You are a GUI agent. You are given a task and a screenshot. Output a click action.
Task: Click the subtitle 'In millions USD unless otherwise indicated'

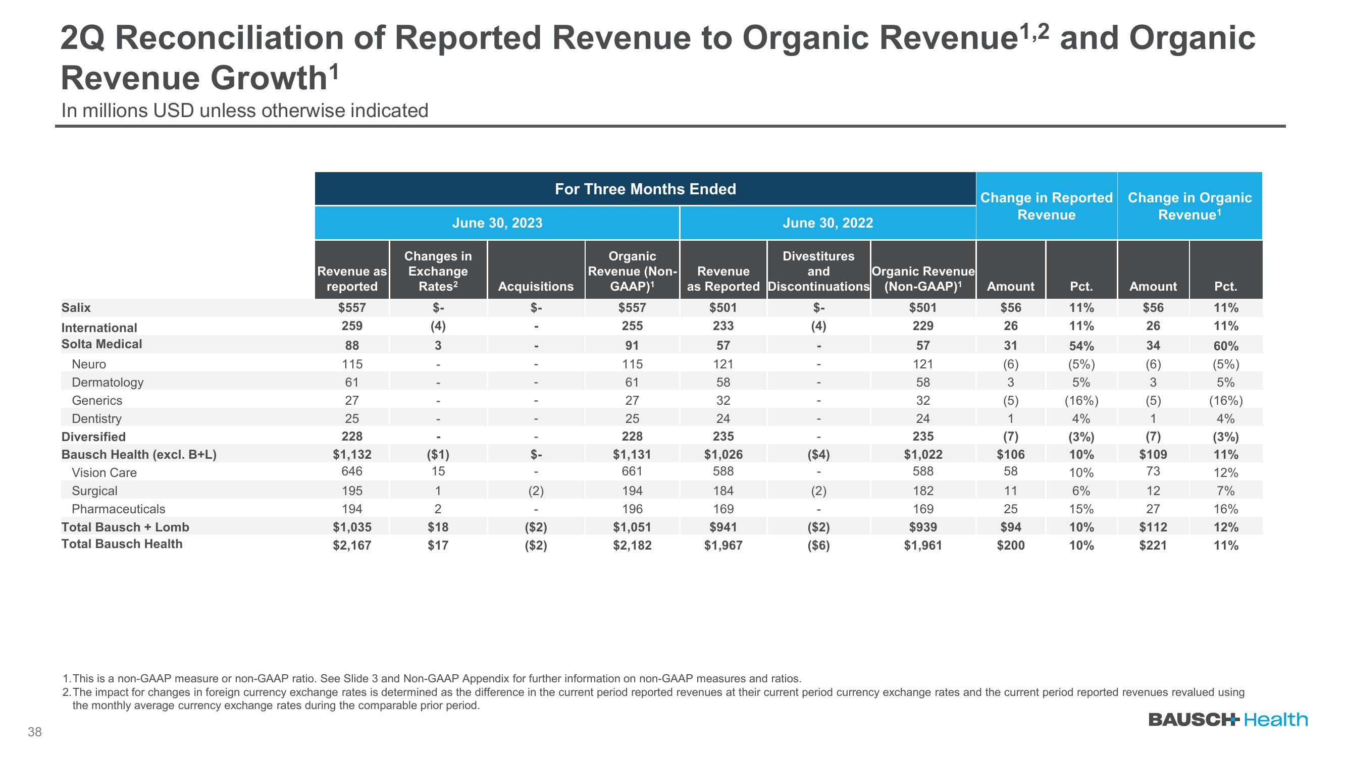(244, 111)
